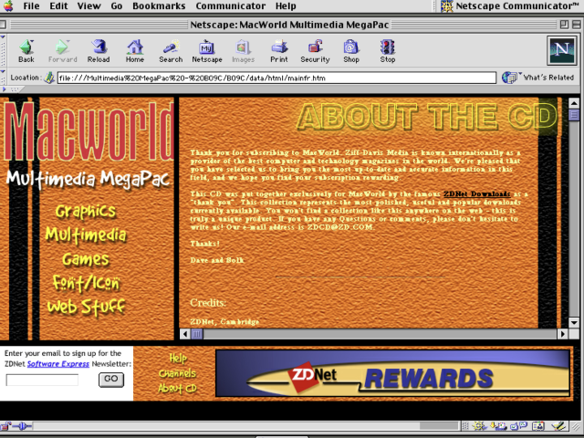The image size is (584, 438).
Task: Print the current page
Action: [279, 51]
